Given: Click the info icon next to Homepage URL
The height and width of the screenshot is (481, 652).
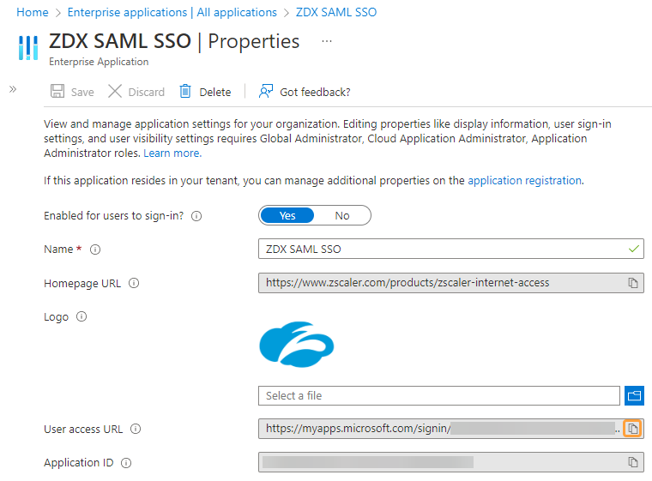Looking at the screenshot, I should tap(134, 283).
